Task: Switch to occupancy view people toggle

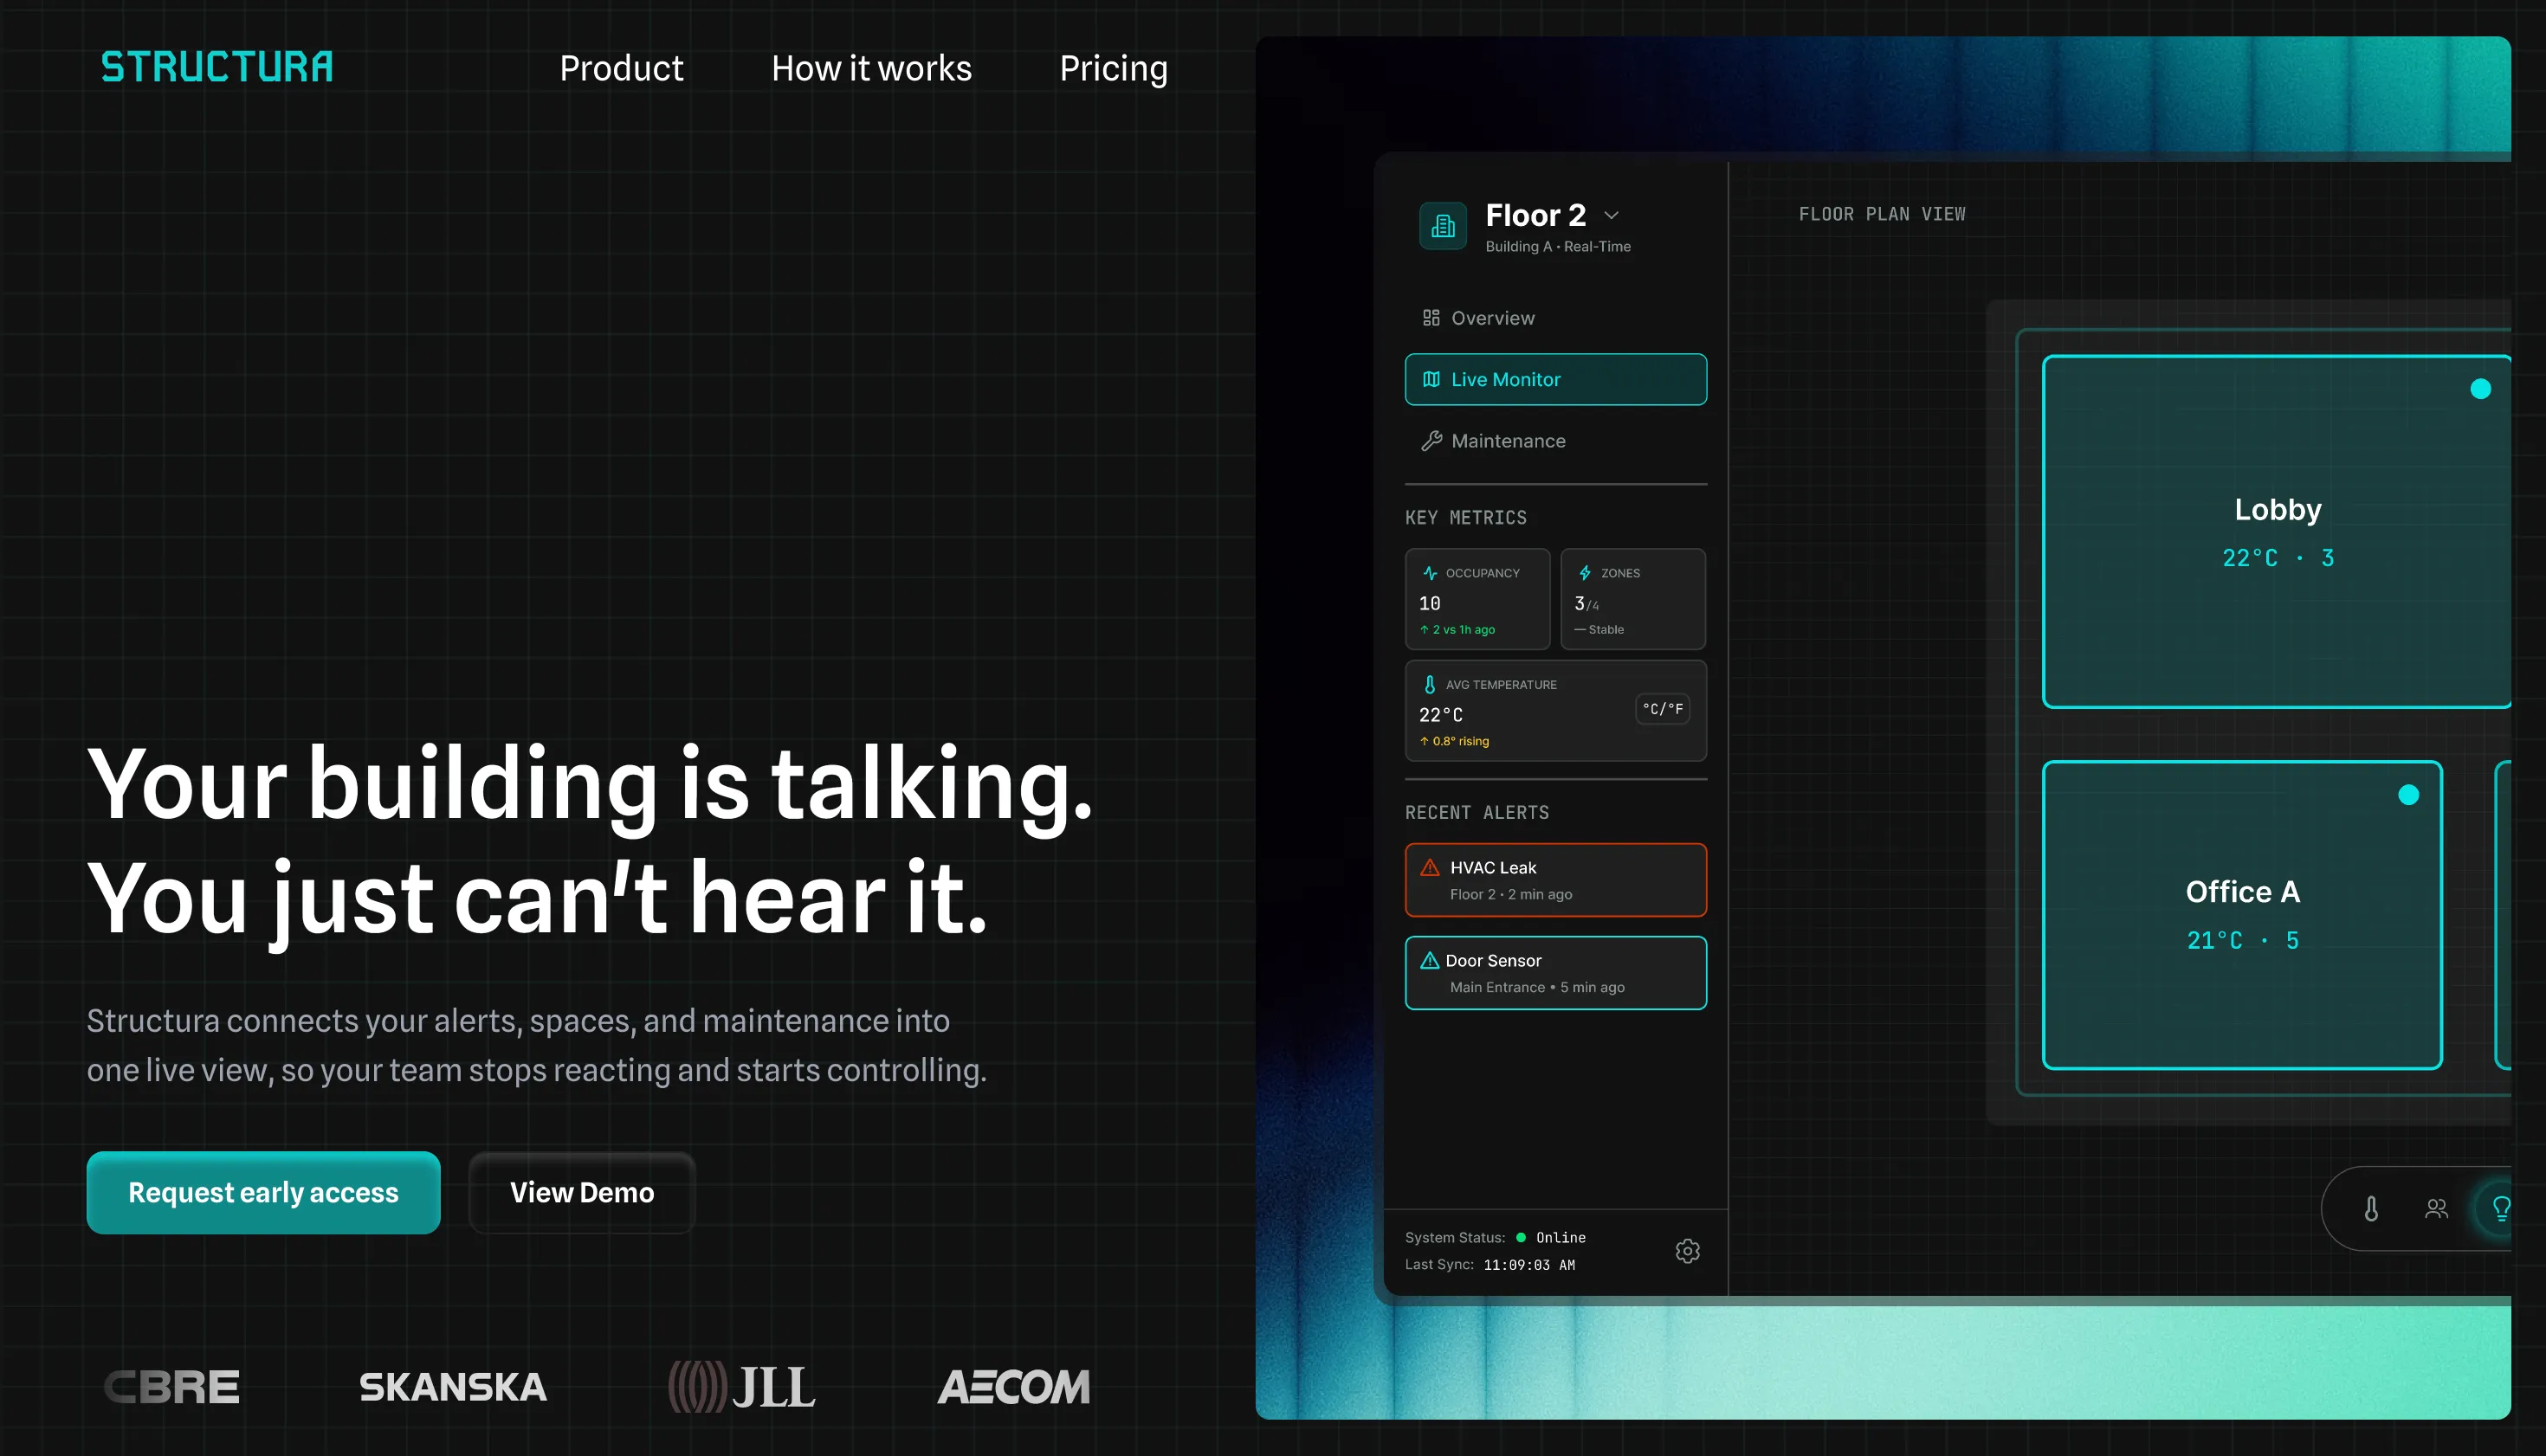Action: 2437,1209
